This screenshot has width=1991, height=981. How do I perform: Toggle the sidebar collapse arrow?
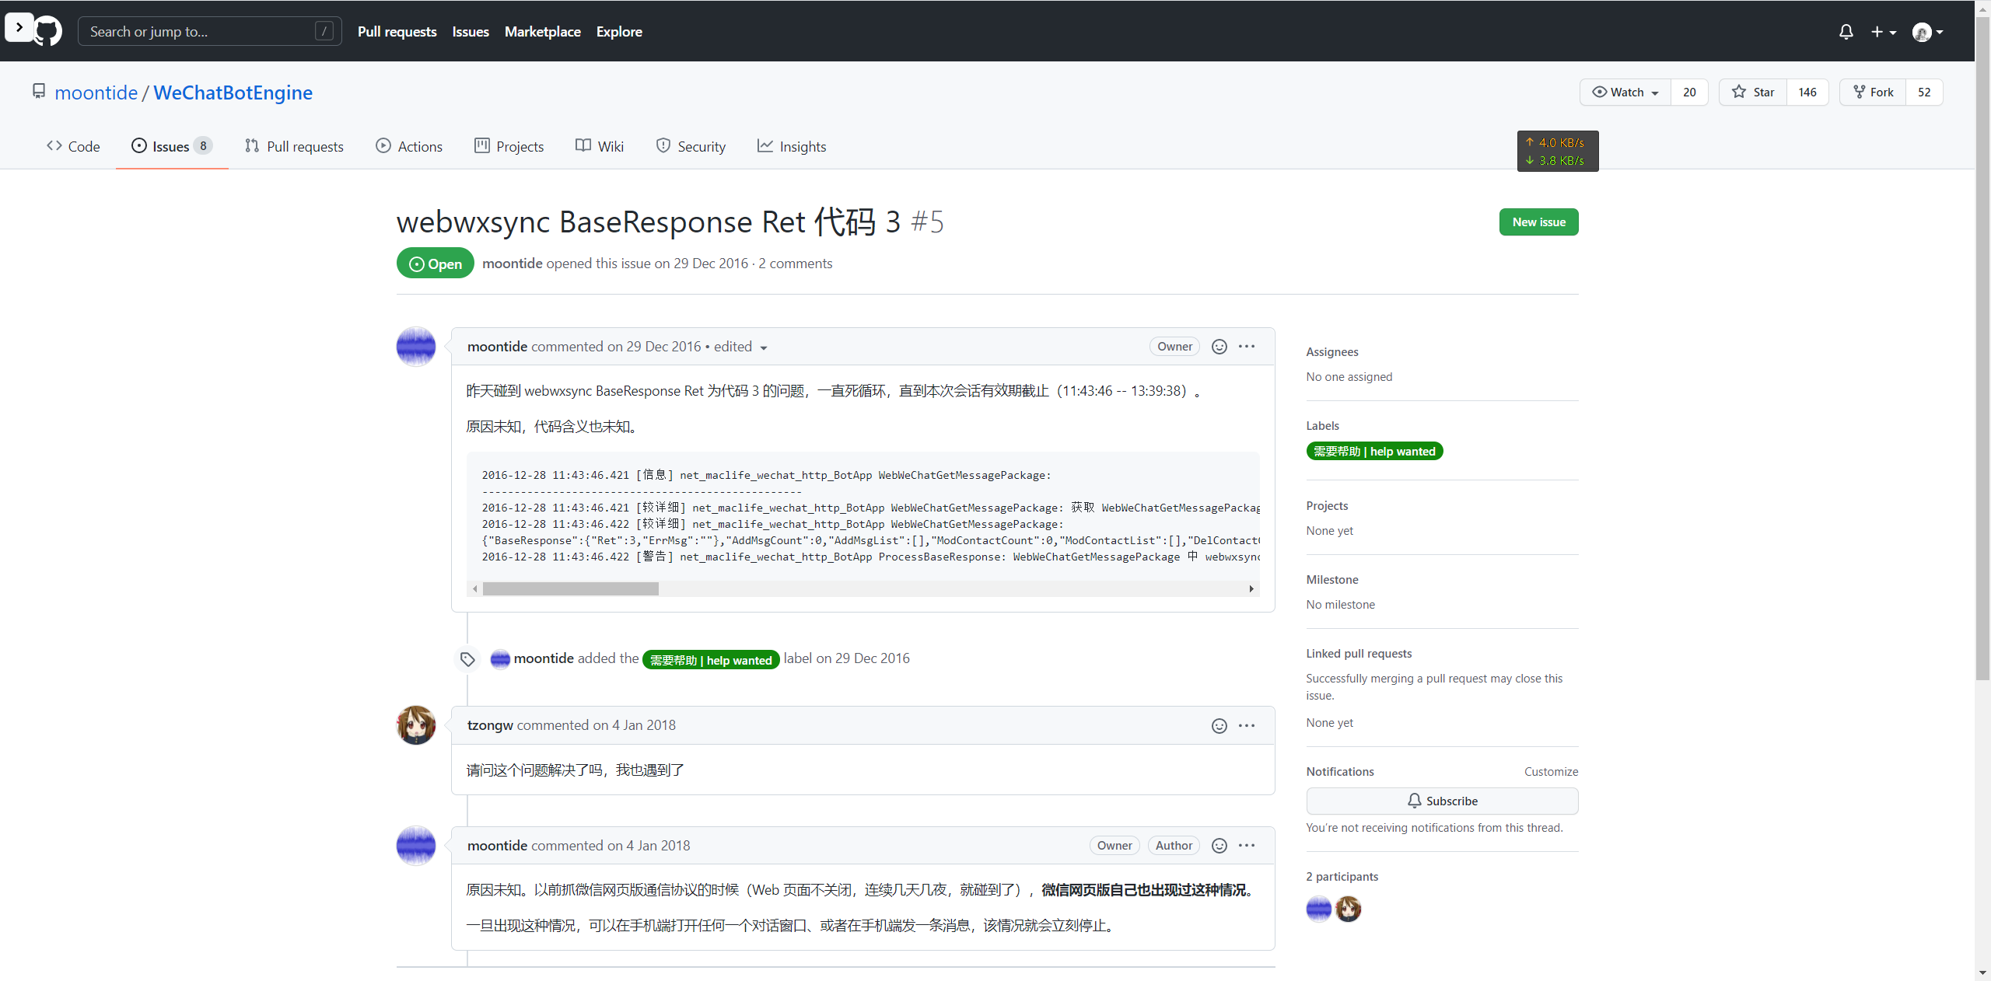(x=19, y=27)
